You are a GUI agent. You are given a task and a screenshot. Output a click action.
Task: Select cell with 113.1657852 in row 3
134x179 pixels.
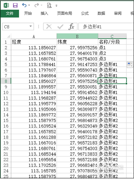34,53
